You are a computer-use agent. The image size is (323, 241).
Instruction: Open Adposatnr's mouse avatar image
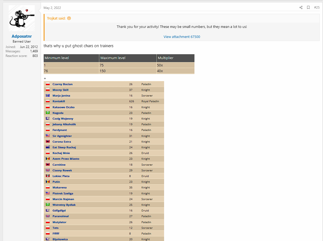tap(22, 18)
